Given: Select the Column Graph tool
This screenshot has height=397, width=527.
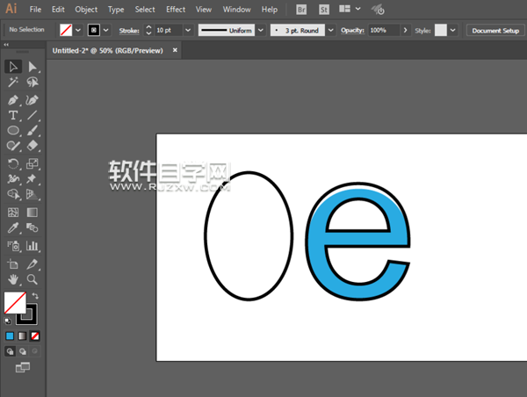Looking at the screenshot, I should 32,246.
